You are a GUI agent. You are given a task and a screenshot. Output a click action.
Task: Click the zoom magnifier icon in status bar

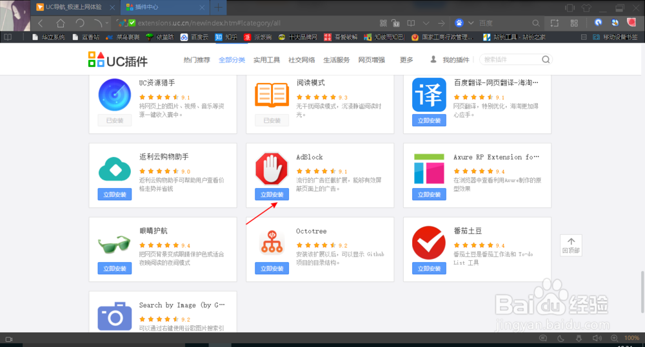pyautogui.click(x=614, y=339)
